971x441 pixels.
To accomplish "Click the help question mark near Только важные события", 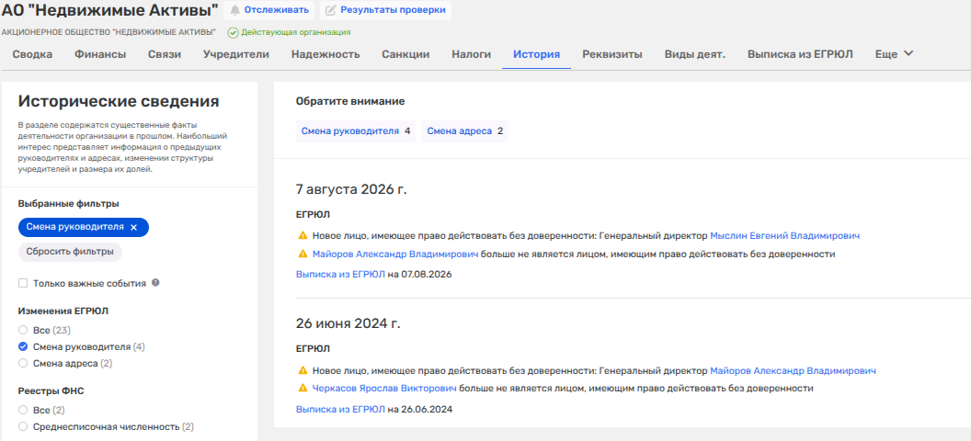I will click(x=155, y=283).
